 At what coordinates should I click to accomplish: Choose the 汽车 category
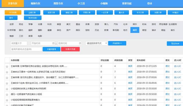click(116, 24)
